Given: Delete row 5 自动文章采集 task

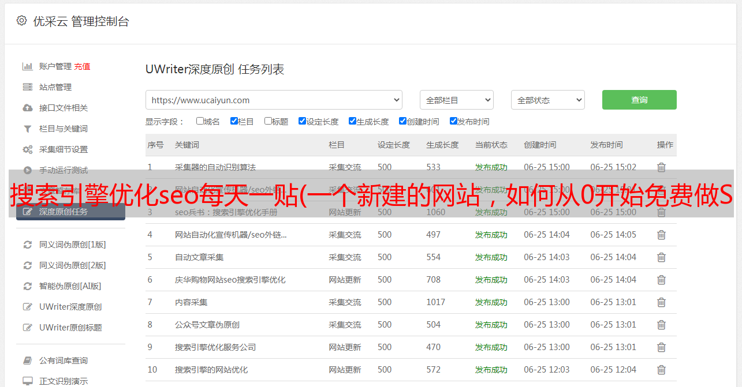Looking at the screenshot, I should coord(661,257).
